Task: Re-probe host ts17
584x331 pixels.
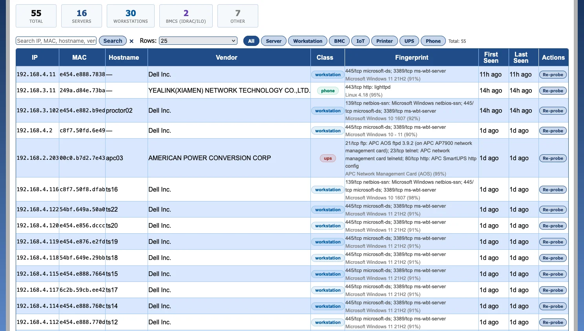Action: pos(553,290)
